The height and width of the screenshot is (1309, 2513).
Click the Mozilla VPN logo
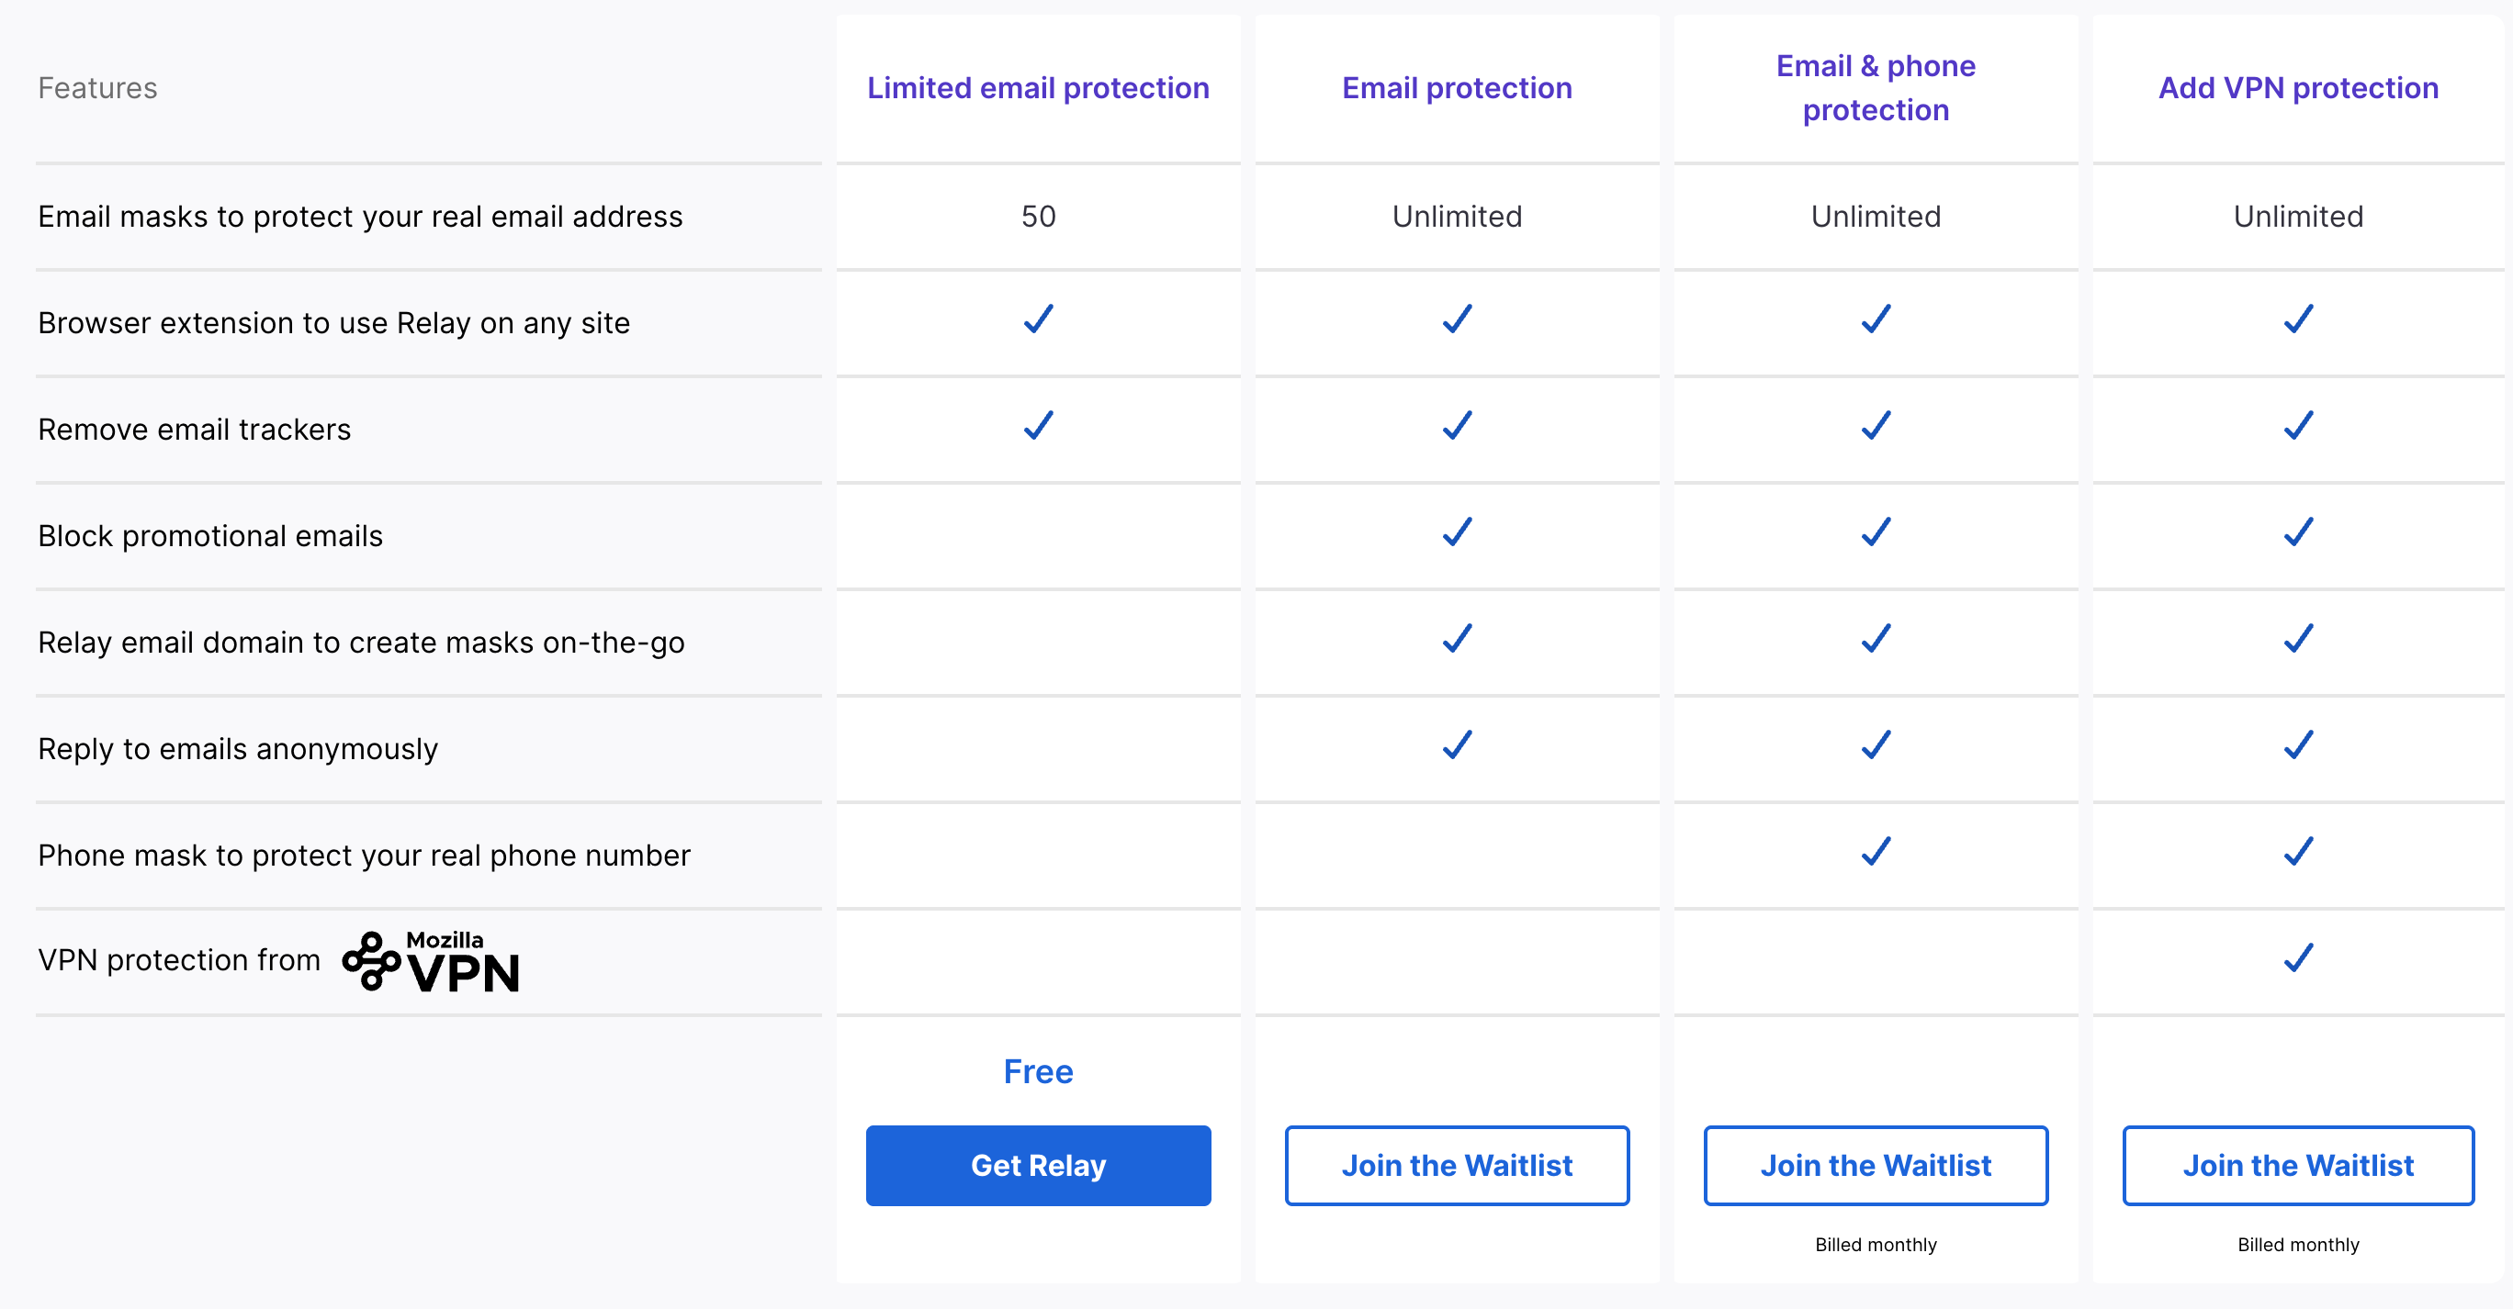tap(430, 961)
